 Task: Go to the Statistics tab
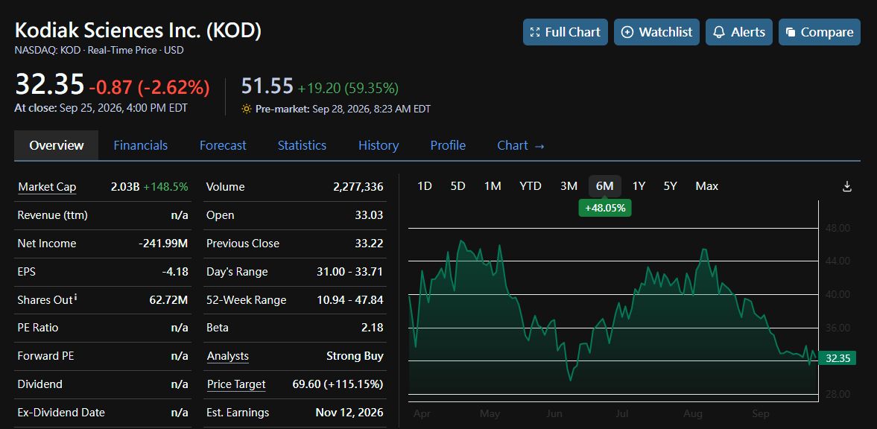coord(302,145)
